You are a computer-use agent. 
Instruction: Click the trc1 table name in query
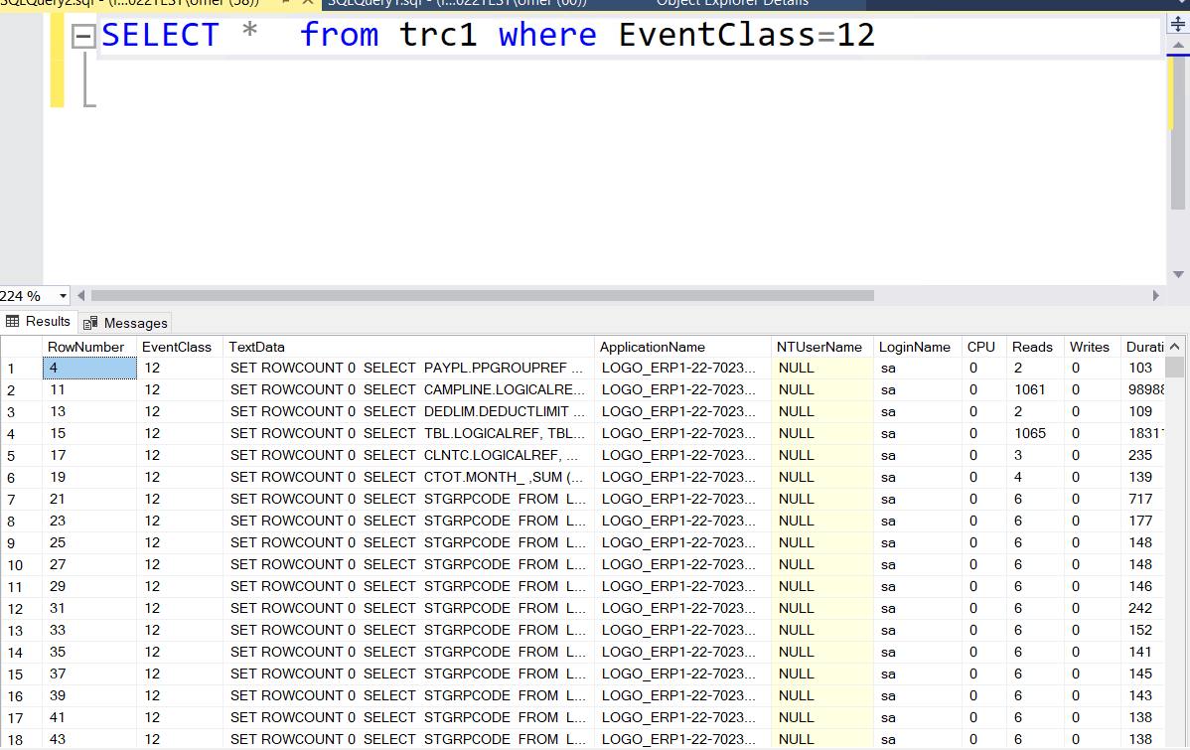(x=438, y=35)
